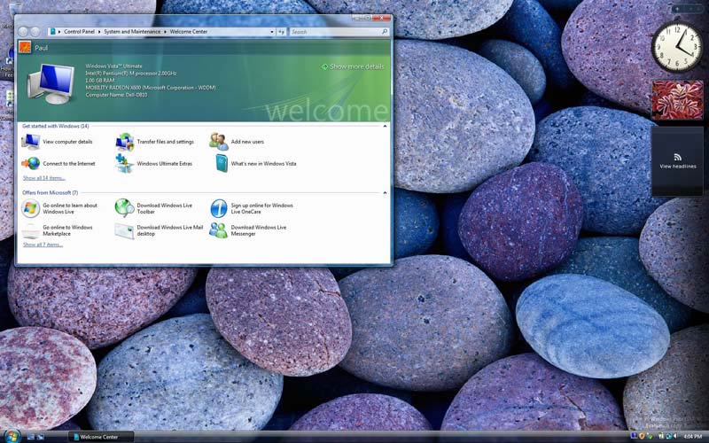Click the sidebar slideshow photo gadget
Screen dimensions: 709x443
tap(677, 100)
